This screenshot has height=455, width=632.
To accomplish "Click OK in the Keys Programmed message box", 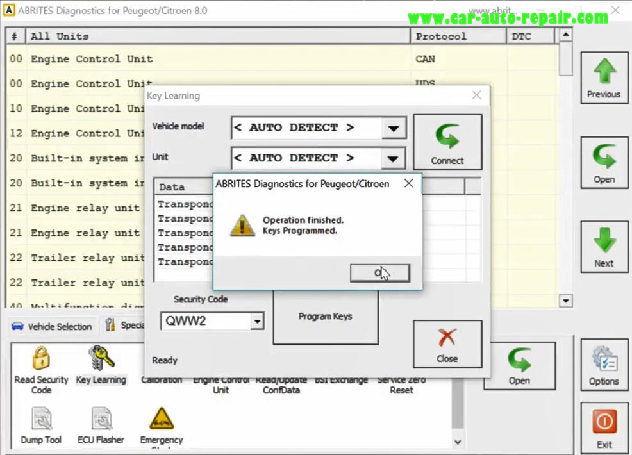I will [379, 273].
